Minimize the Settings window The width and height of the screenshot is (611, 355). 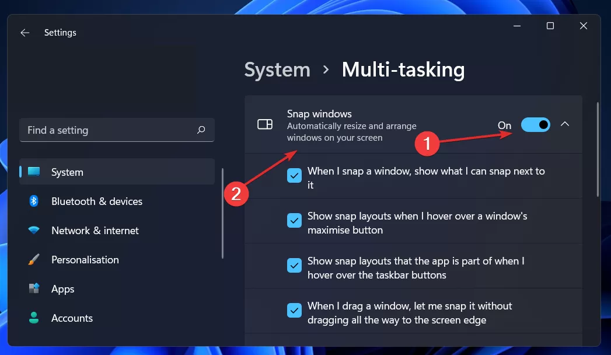(517, 26)
